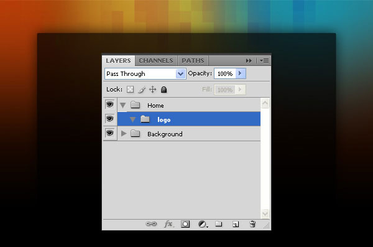The image size is (373, 247).
Task: Select the Home group name
Action: [155, 106]
